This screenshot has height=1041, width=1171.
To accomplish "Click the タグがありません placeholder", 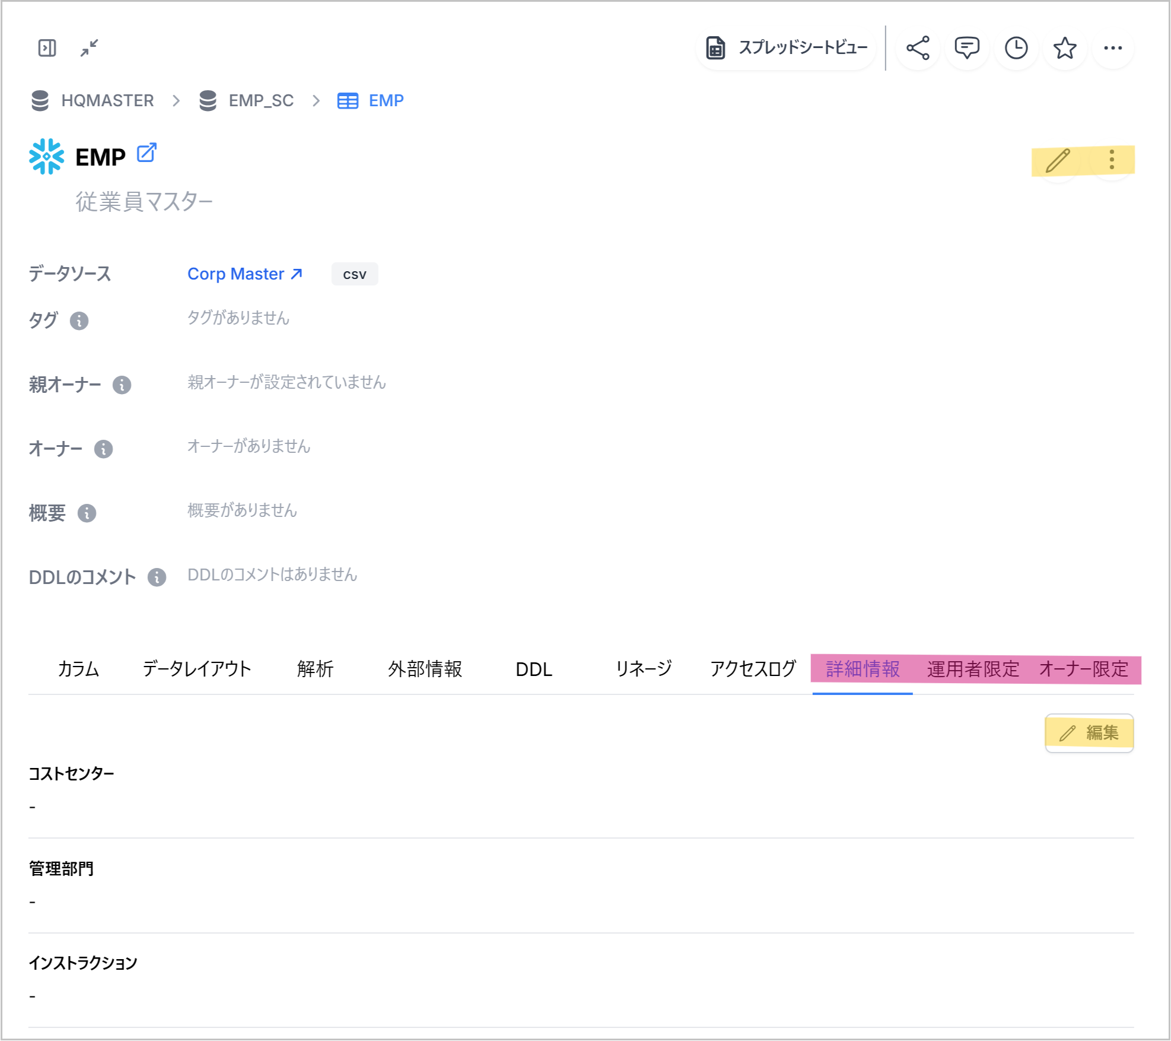I will coord(238,318).
